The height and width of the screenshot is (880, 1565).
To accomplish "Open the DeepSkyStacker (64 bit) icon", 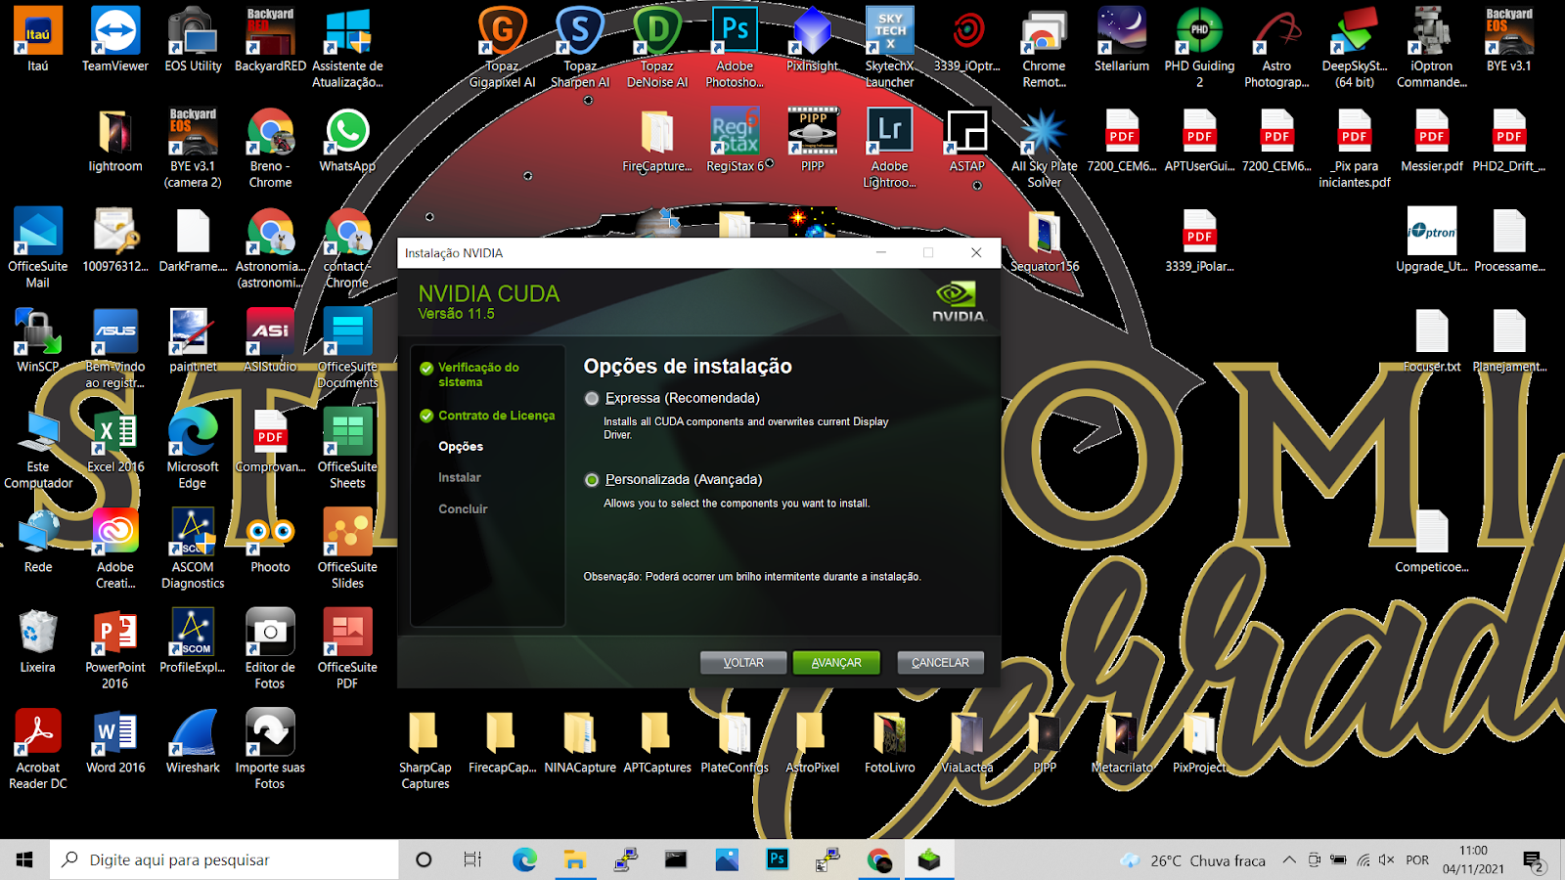I will pyautogui.click(x=1355, y=47).
